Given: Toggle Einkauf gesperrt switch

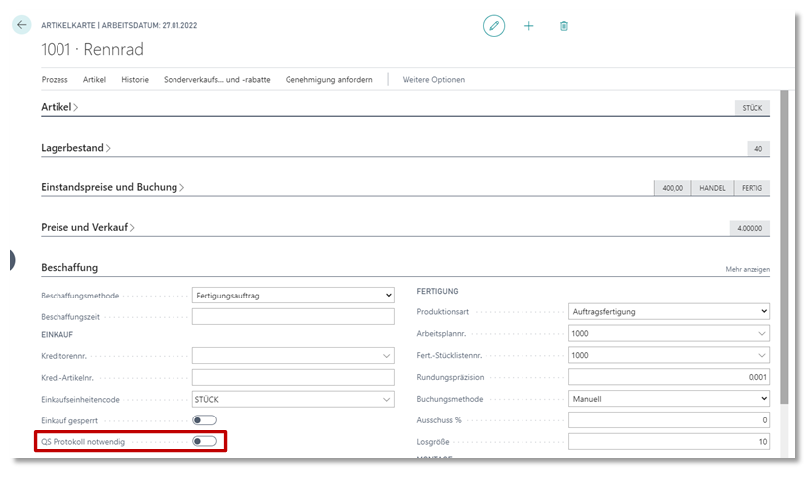Looking at the screenshot, I should tap(204, 420).
